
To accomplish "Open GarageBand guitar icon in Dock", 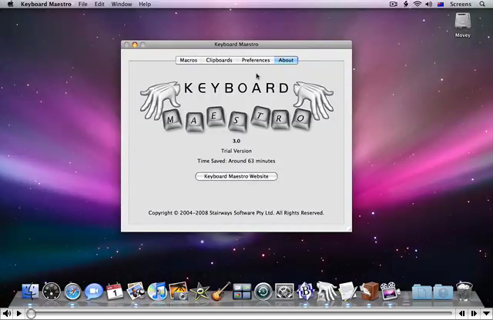I will pos(221,292).
